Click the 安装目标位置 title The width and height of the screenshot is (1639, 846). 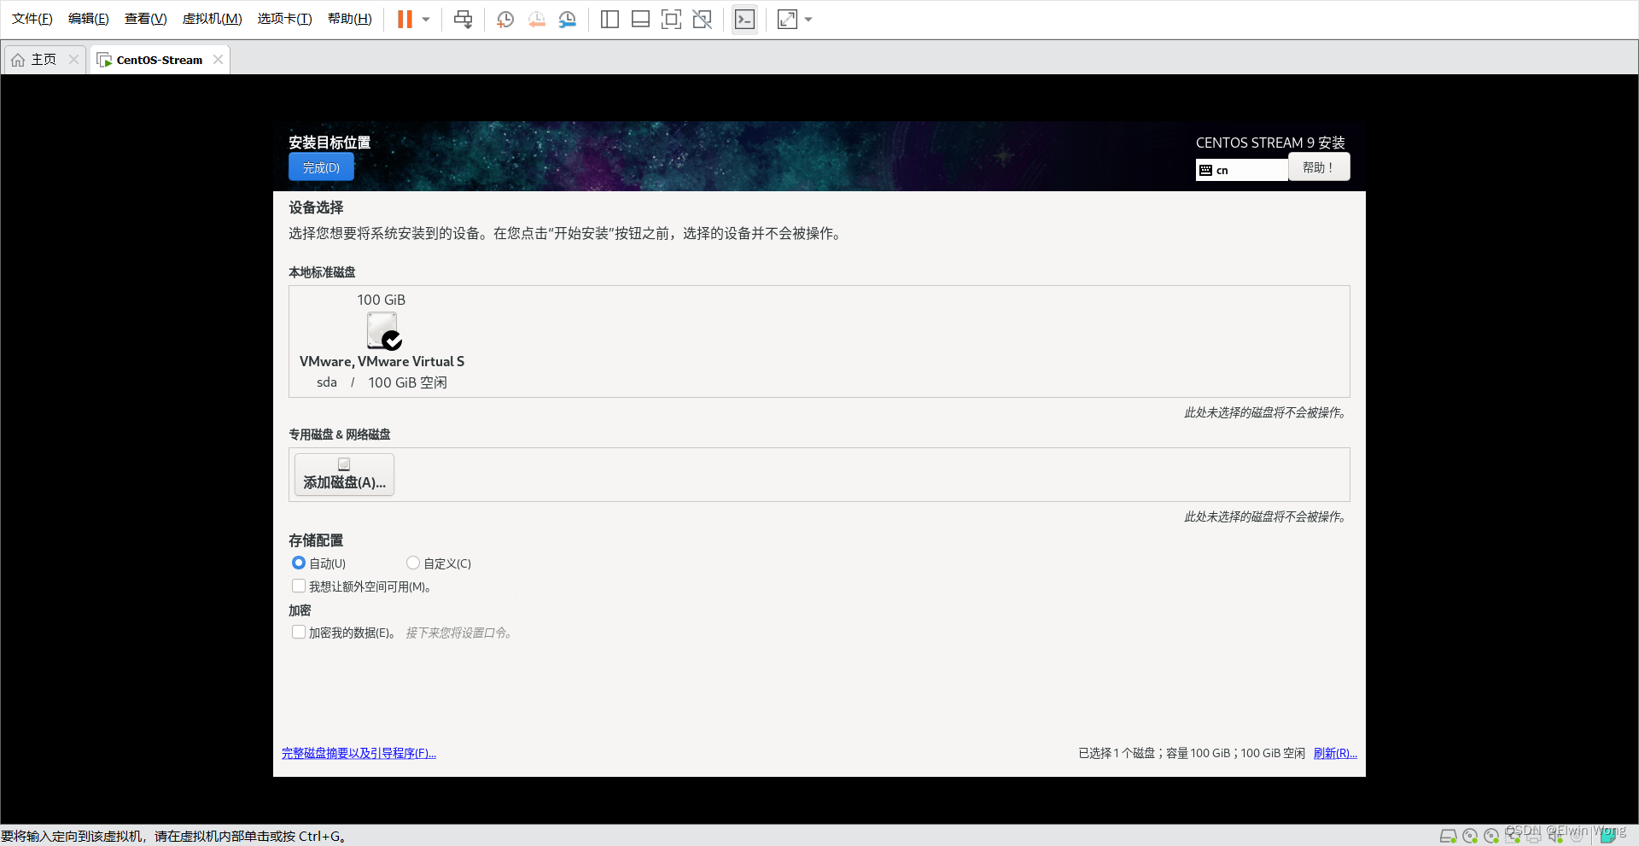(x=330, y=143)
